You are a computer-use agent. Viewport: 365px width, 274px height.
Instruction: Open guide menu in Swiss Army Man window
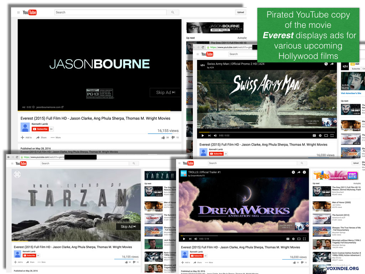pos(198,54)
